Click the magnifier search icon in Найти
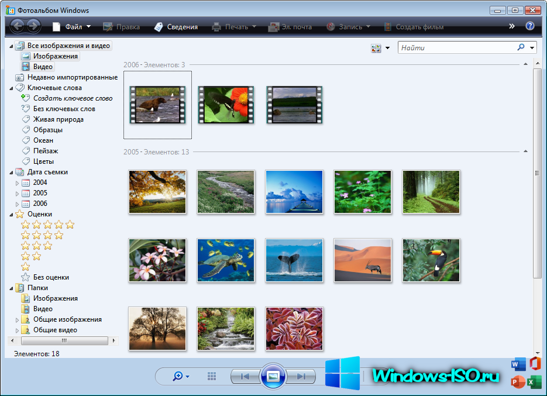 [521, 47]
